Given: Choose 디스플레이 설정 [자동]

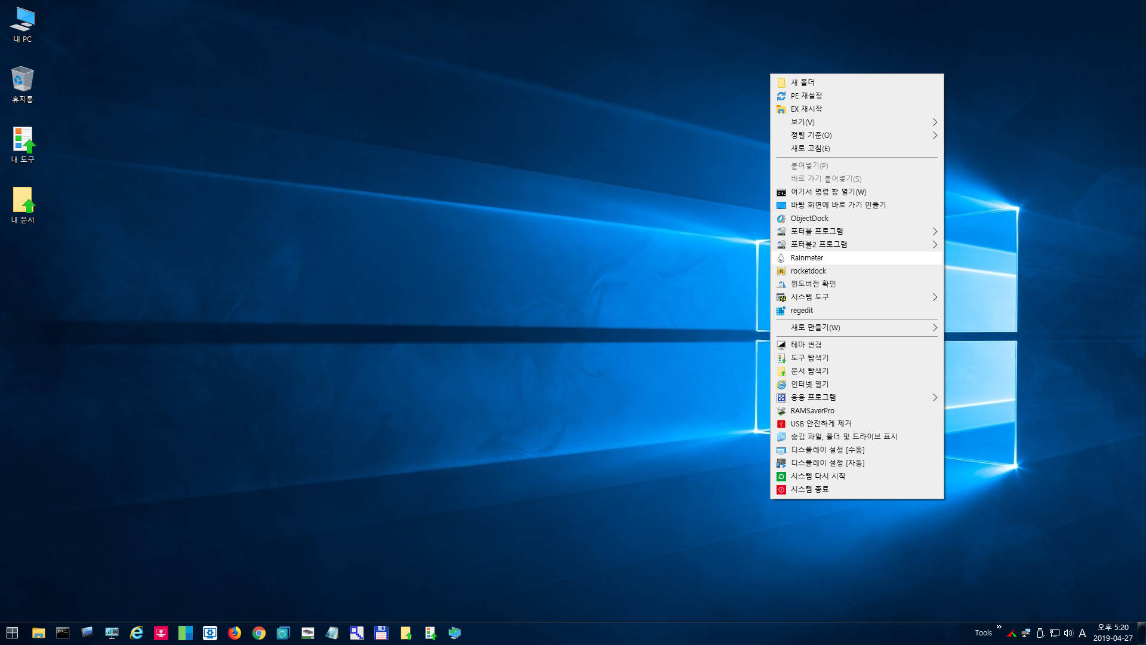Looking at the screenshot, I should tap(857, 463).
